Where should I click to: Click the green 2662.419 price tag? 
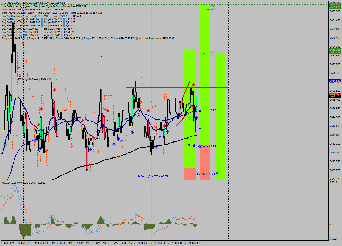pos(335,52)
